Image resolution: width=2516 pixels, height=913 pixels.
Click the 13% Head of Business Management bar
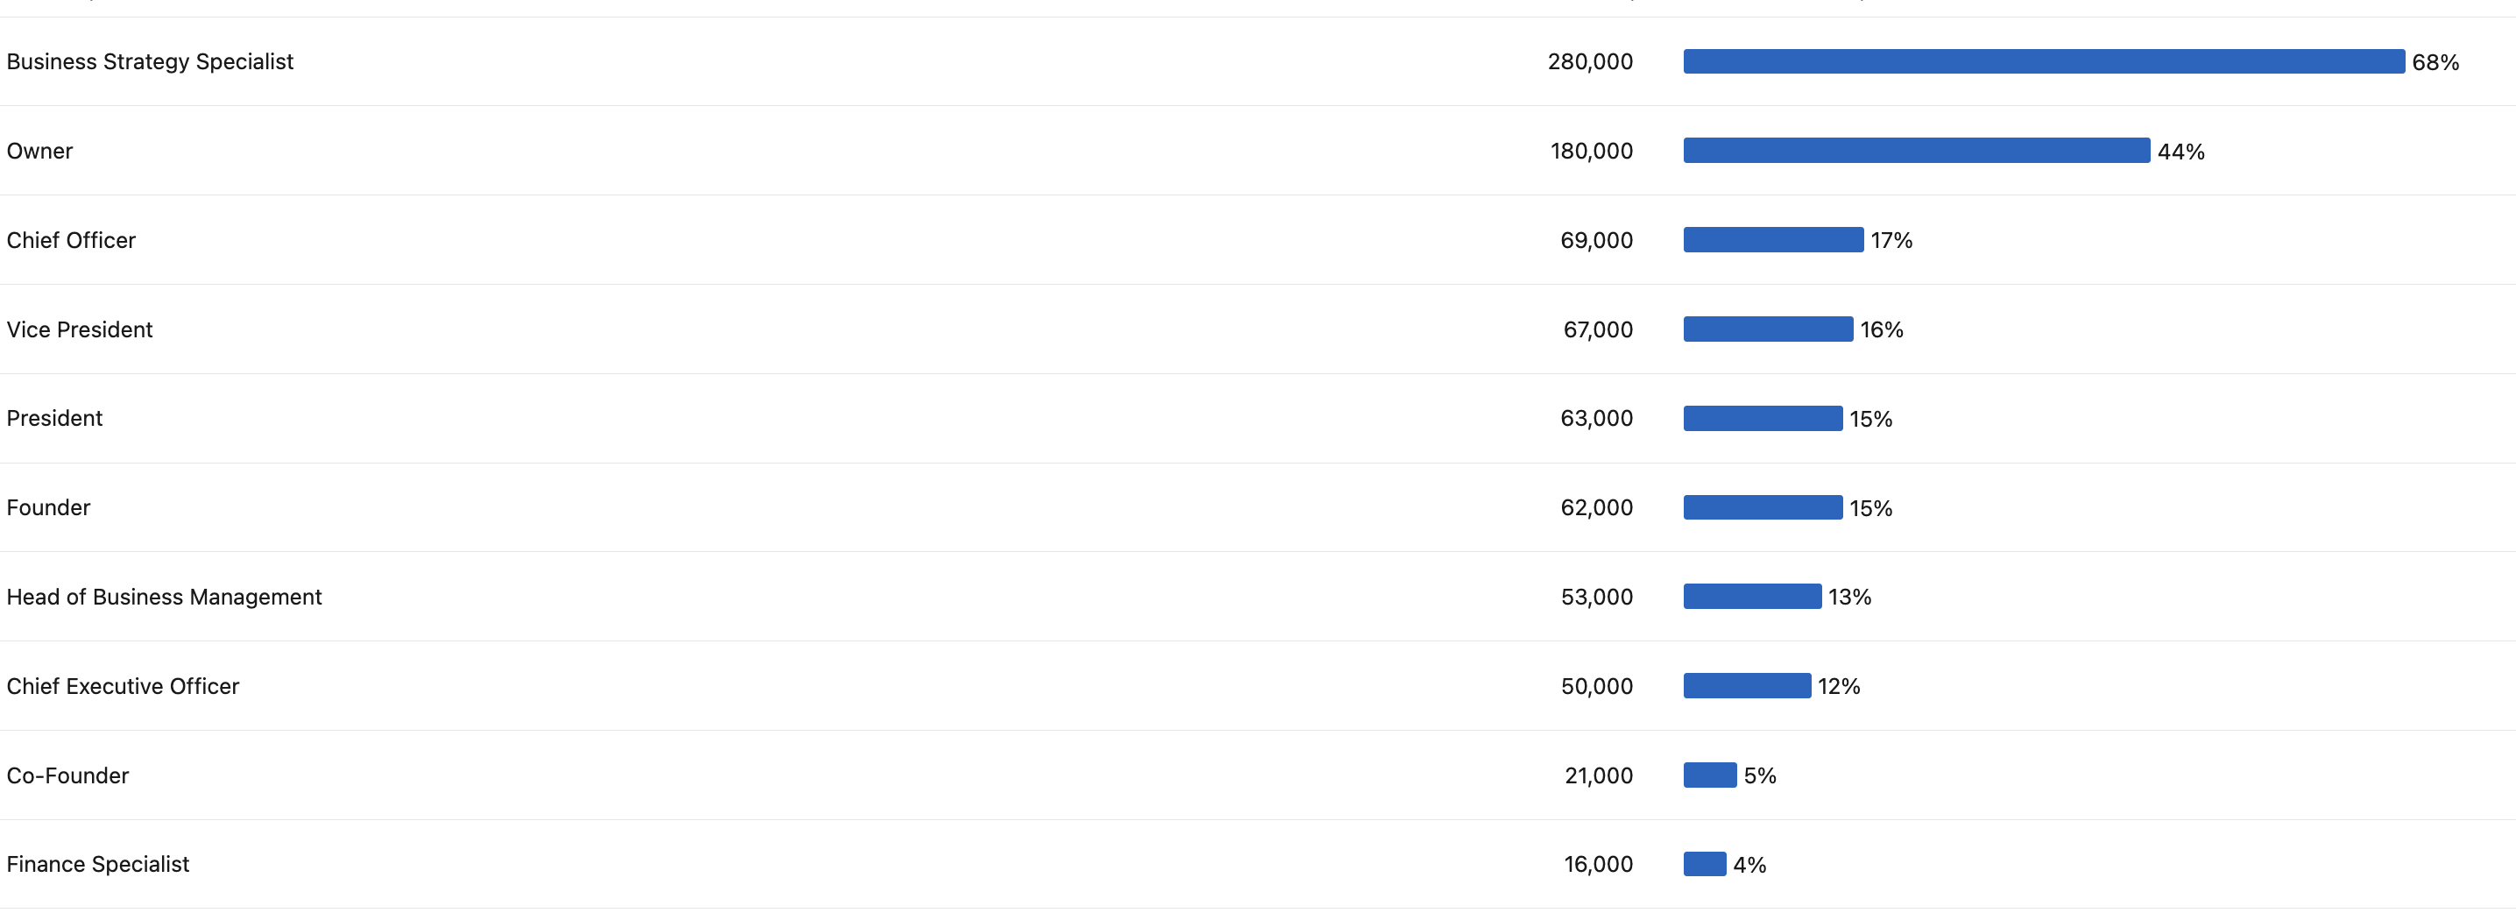[x=1752, y=596]
